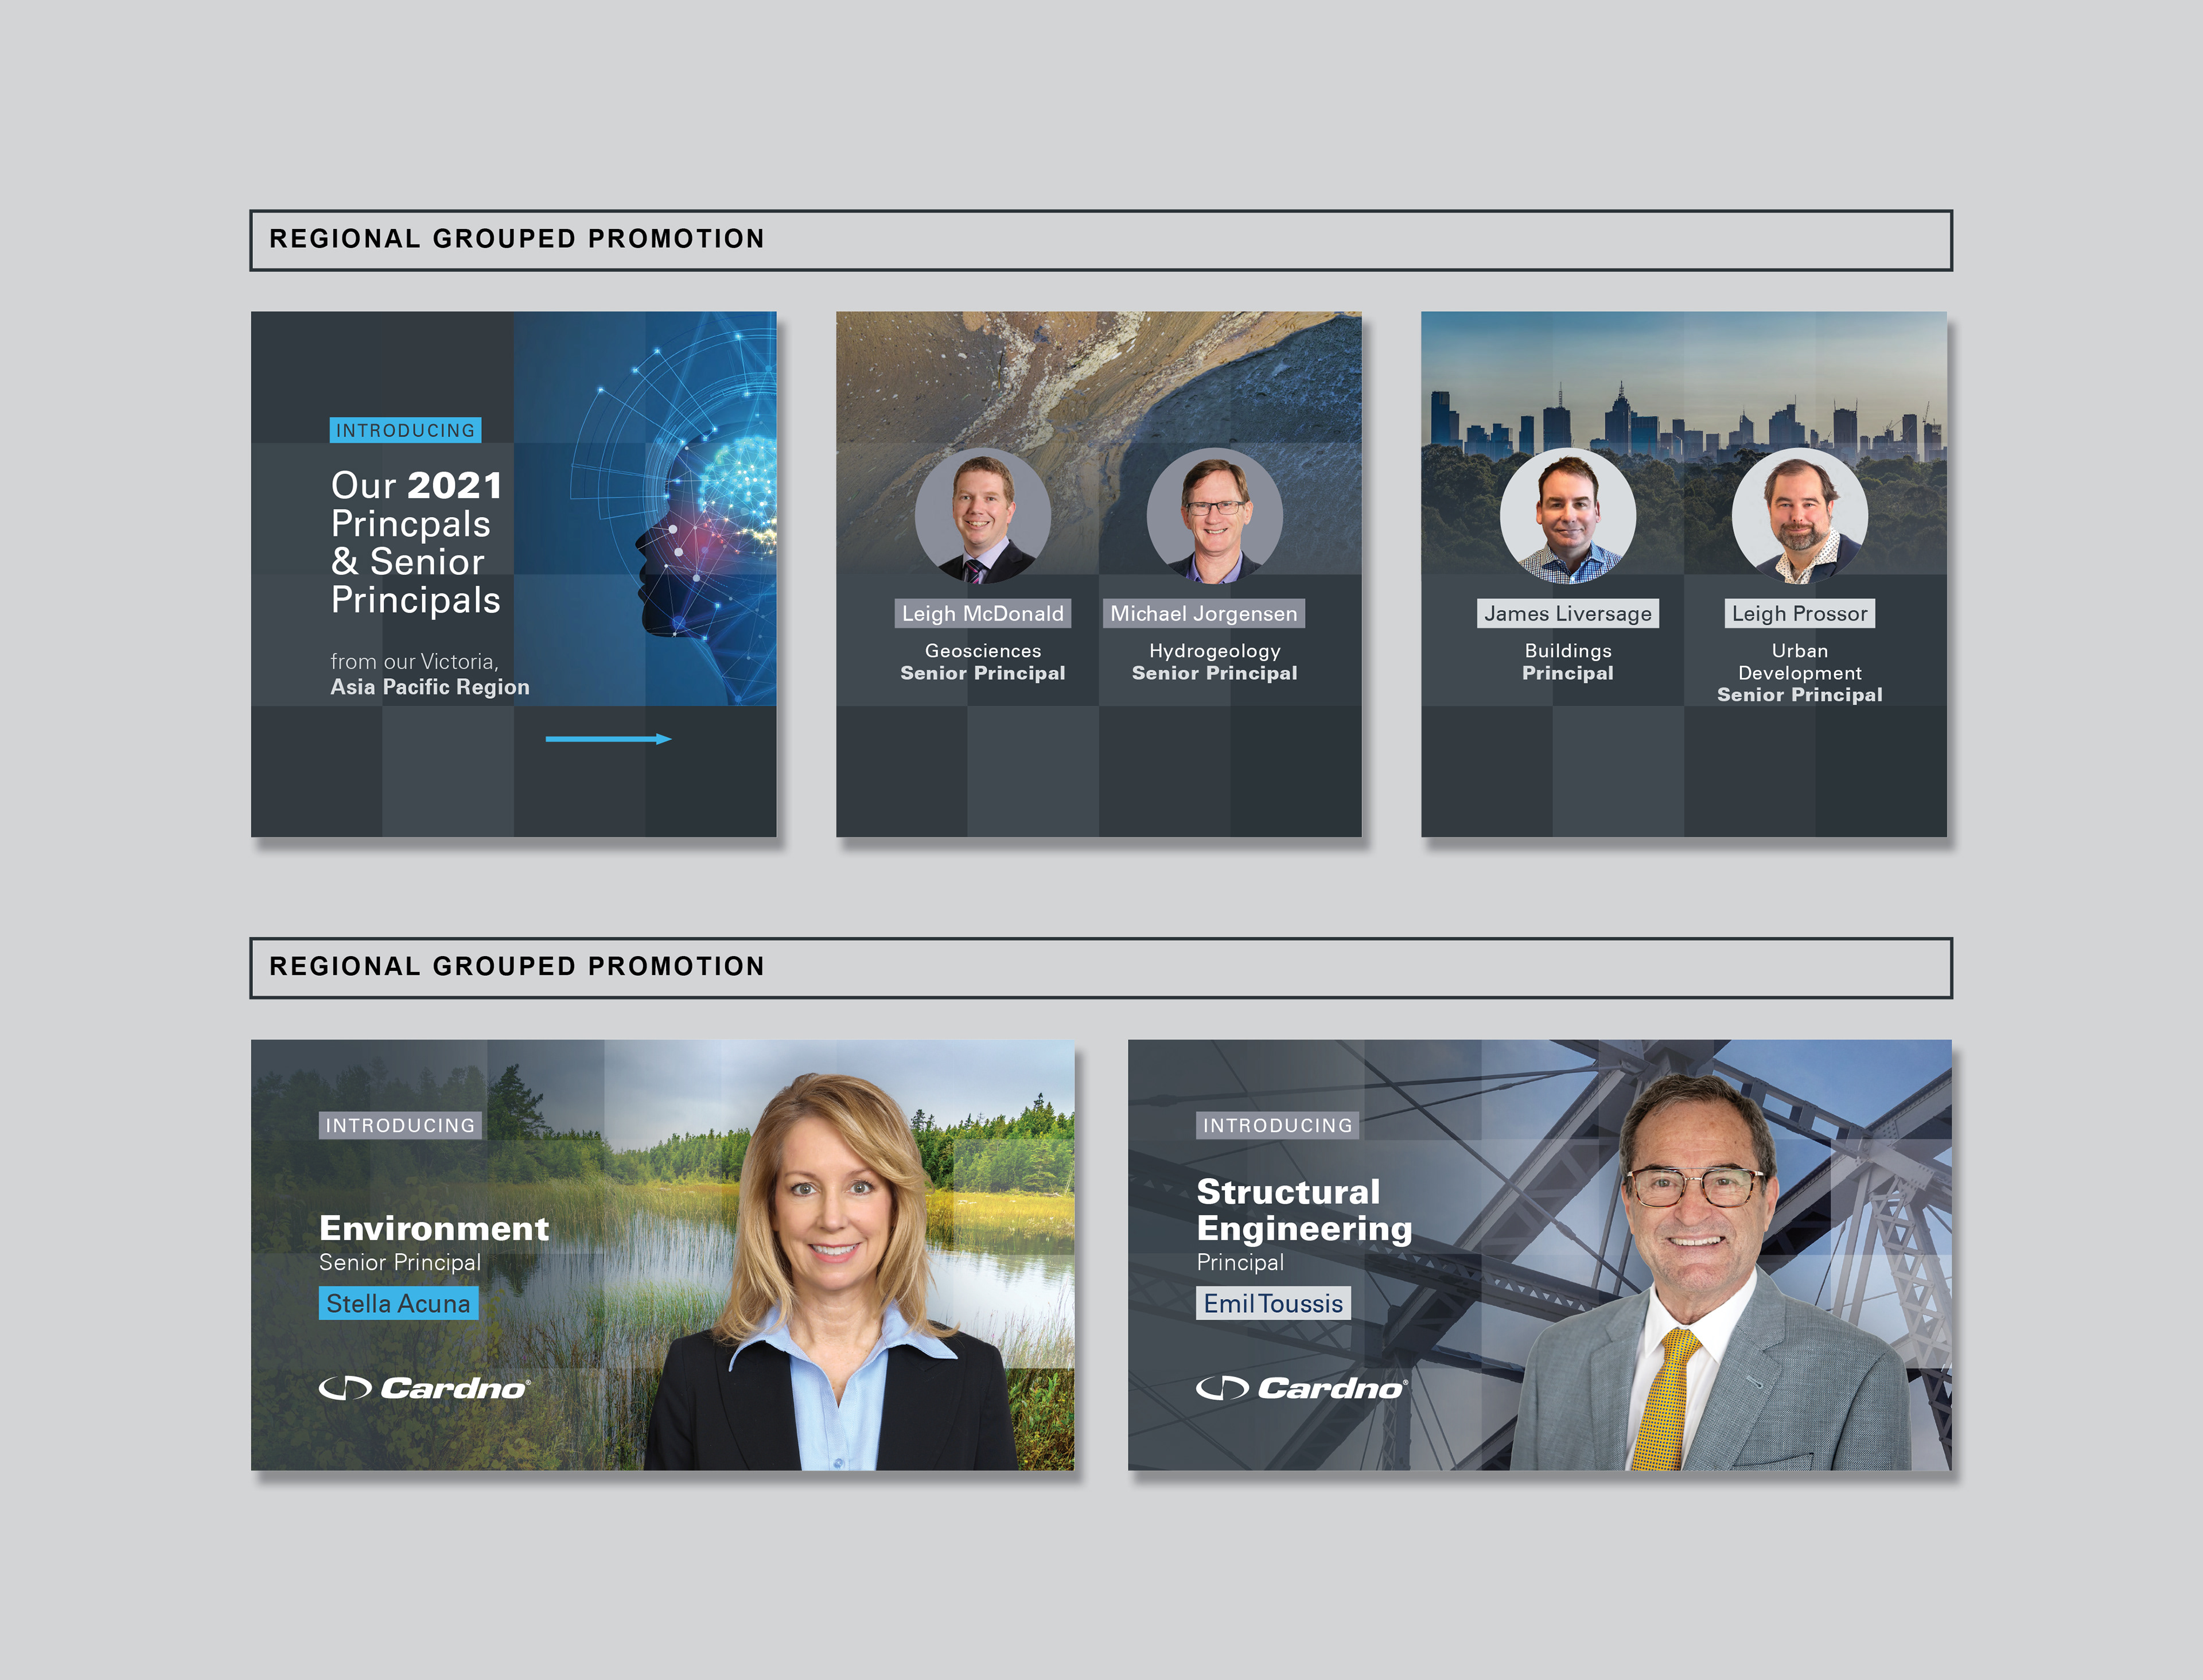Click the blue INTRODUCING tag on first card
This screenshot has height=1680, width=2203.
pos(405,430)
